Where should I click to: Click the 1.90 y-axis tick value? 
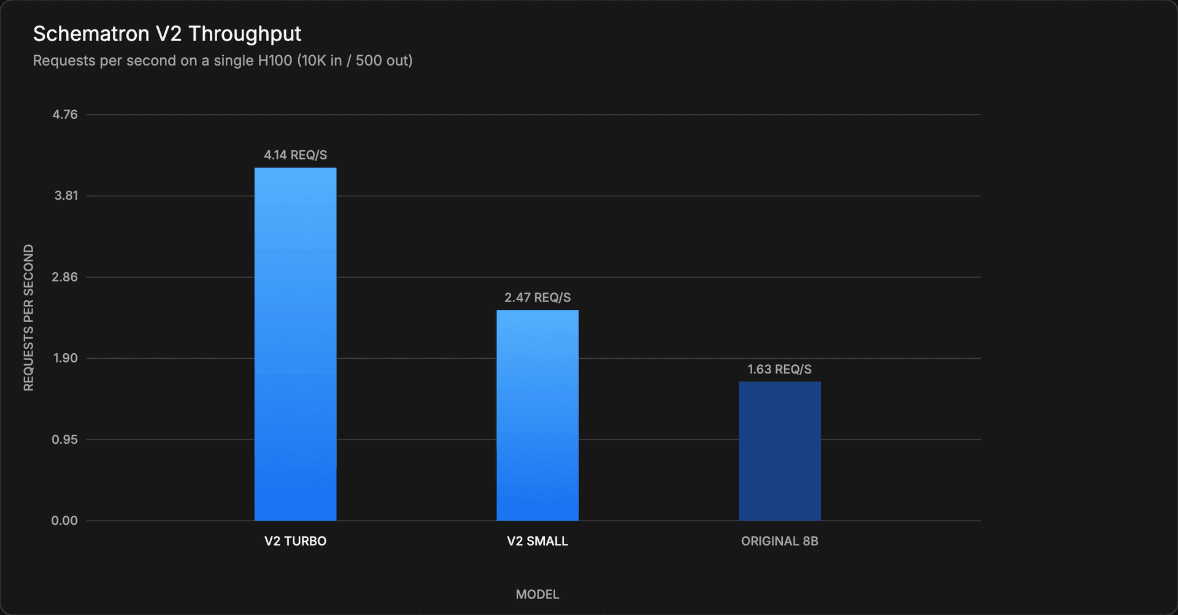click(x=66, y=358)
